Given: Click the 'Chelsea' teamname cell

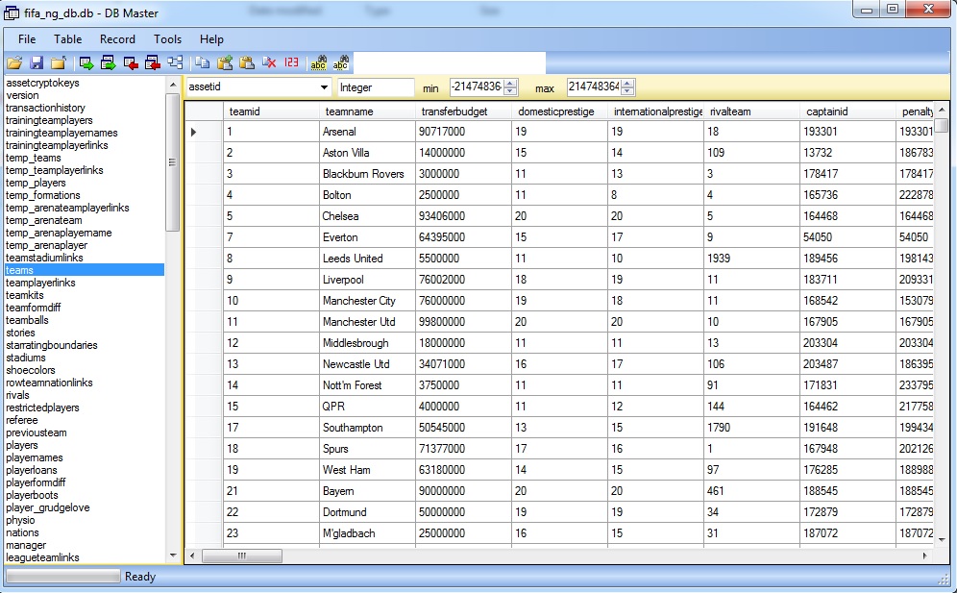Looking at the screenshot, I should point(367,216).
